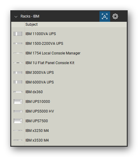Click the 'Racks - IBM' panel title
The height and width of the screenshot is (157, 138).
(x=30, y=16)
